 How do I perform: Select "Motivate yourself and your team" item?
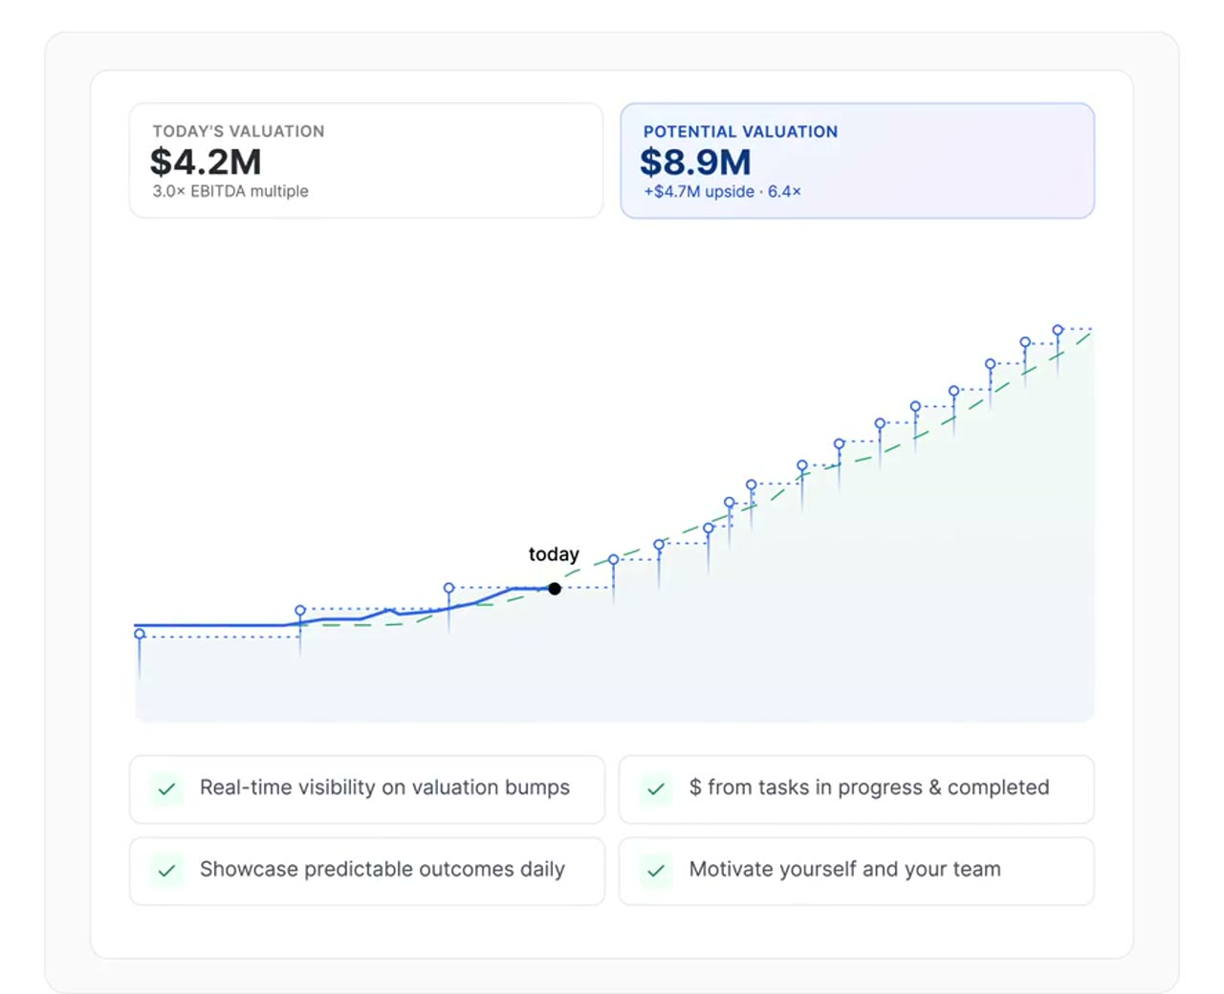pos(857,871)
